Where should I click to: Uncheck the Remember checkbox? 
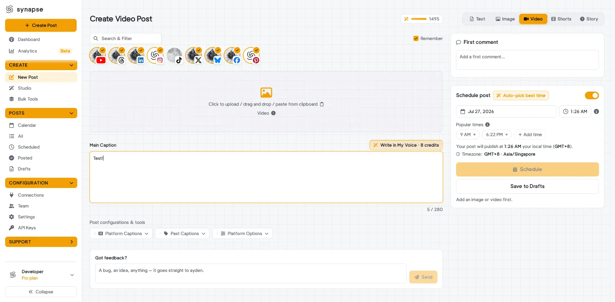416,38
